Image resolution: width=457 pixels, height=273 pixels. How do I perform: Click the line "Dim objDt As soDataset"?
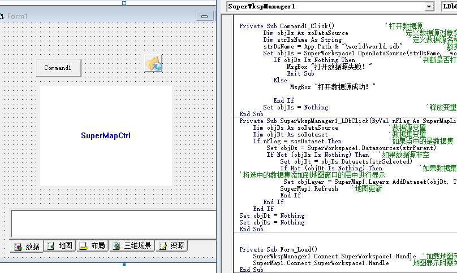pyautogui.click(x=290, y=135)
